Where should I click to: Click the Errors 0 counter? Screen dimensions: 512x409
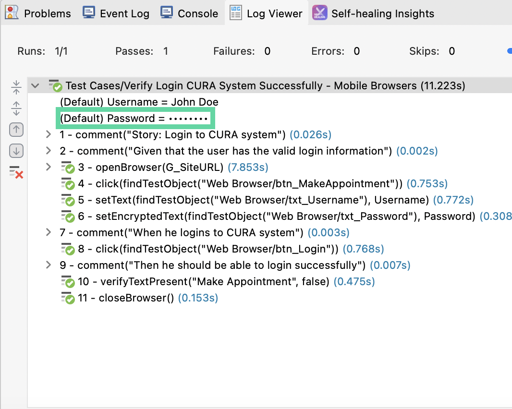(336, 51)
